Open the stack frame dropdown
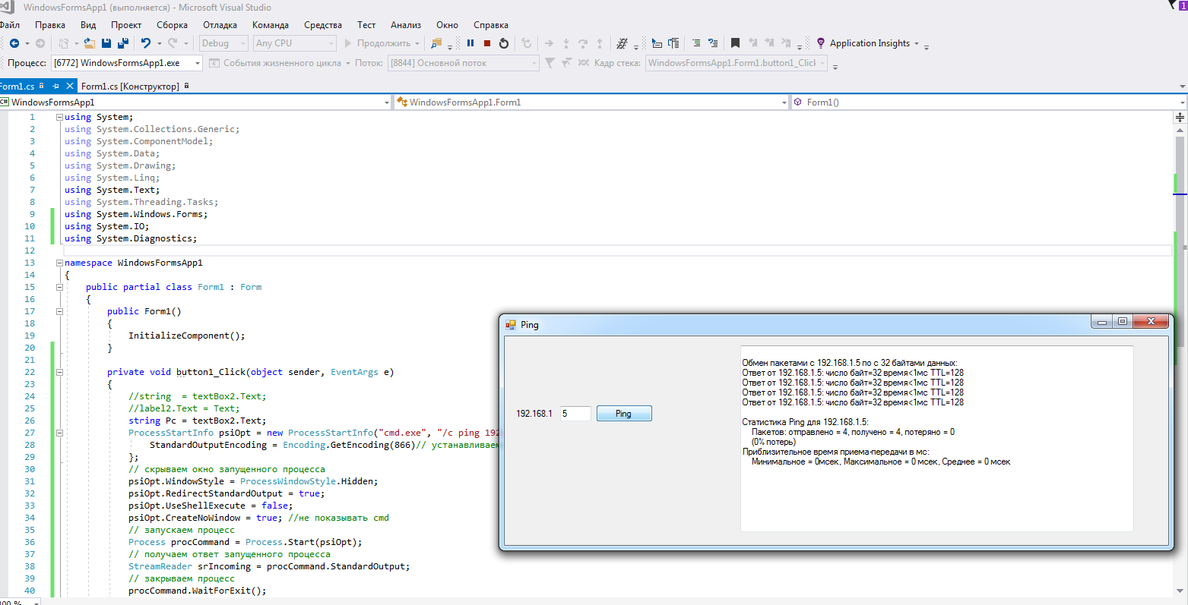 (736, 63)
